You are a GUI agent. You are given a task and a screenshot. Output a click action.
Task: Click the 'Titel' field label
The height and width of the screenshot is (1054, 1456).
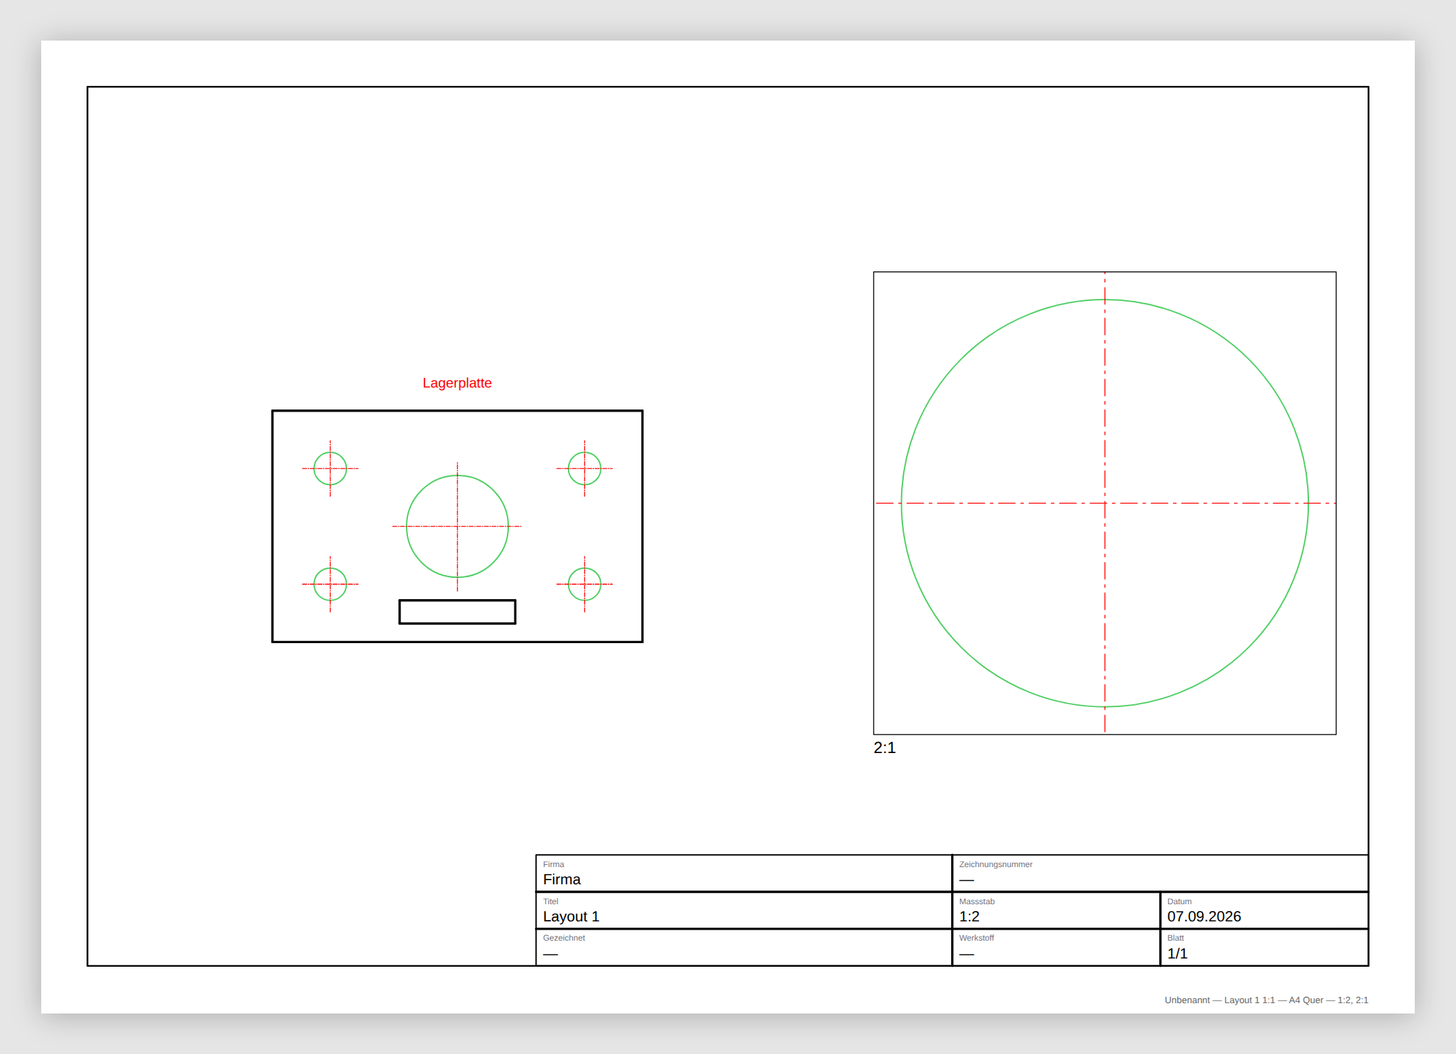[x=551, y=901]
